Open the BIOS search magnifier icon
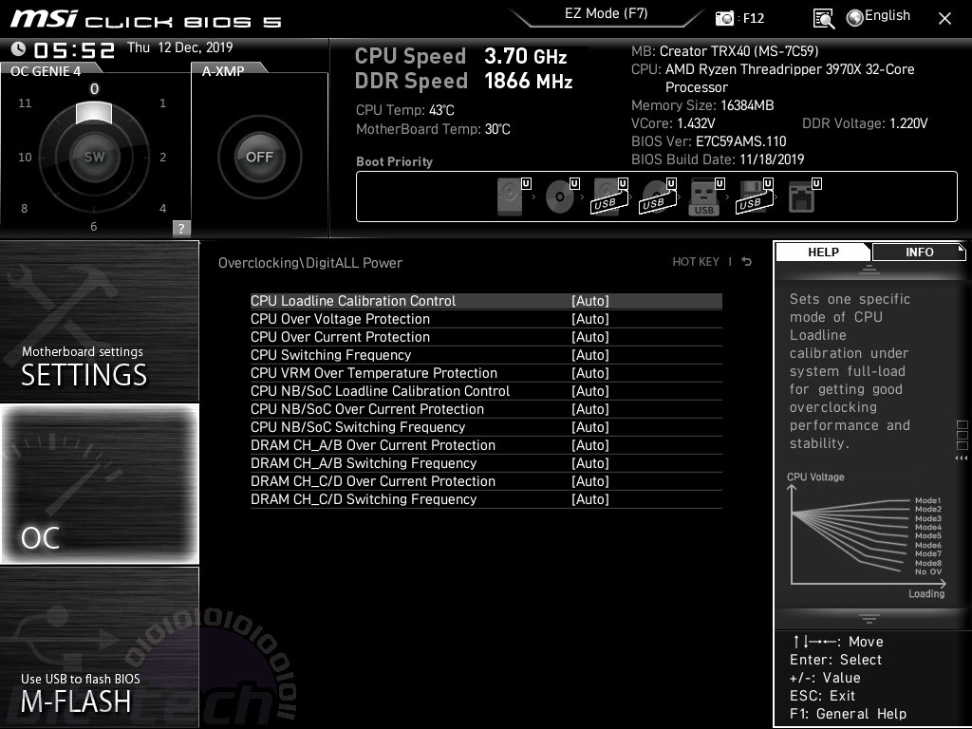Image resolution: width=972 pixels, height=729 pixels. tap(824, 19)
